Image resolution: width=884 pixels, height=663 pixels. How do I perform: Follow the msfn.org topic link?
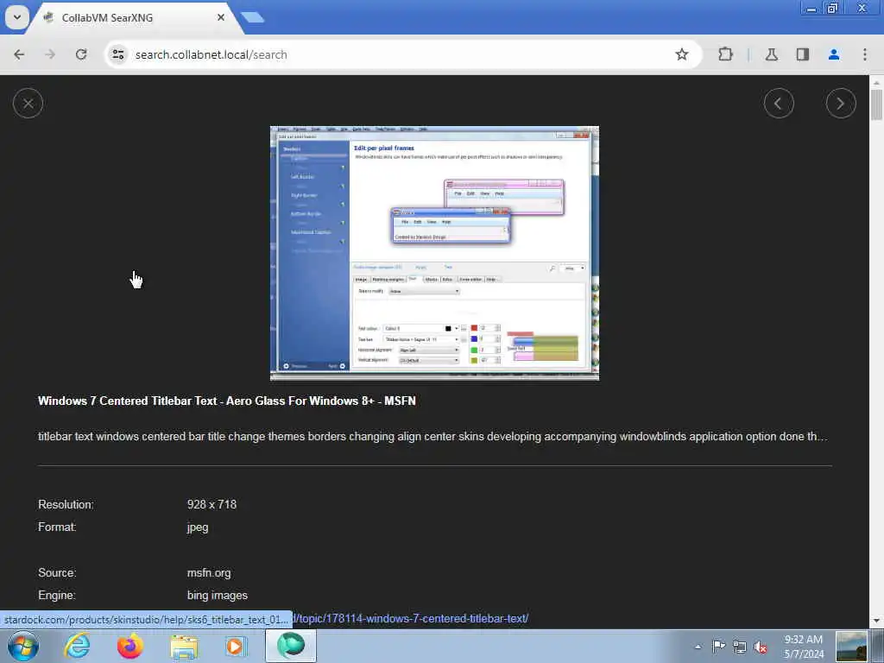410,618
